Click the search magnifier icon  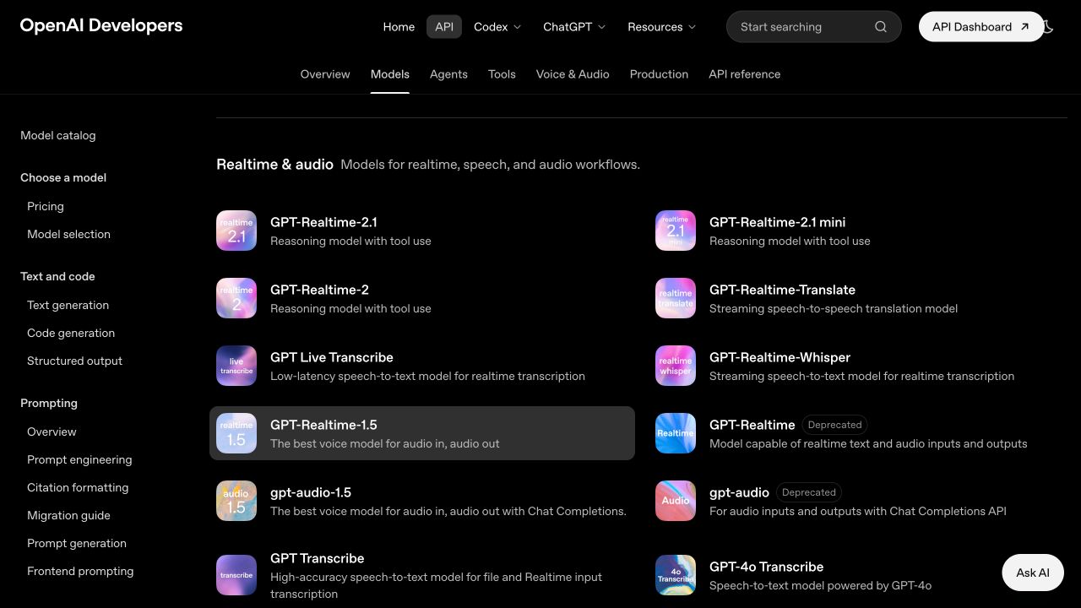pos(881,27)
